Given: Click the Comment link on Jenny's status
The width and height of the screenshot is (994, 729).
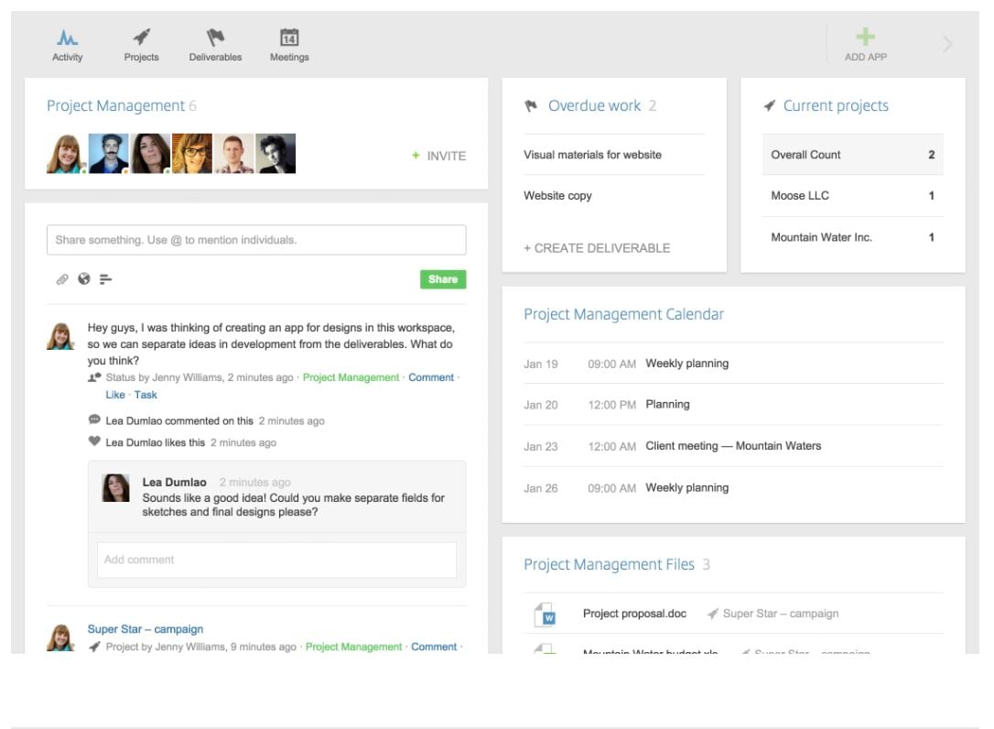Looking at the screenshot, I should [x=431, y=377].
